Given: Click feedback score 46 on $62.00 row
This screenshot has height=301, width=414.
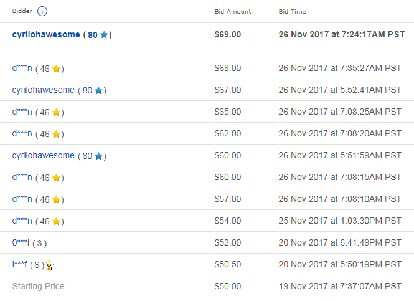Looking at the screenshot, I should point(45,134).
